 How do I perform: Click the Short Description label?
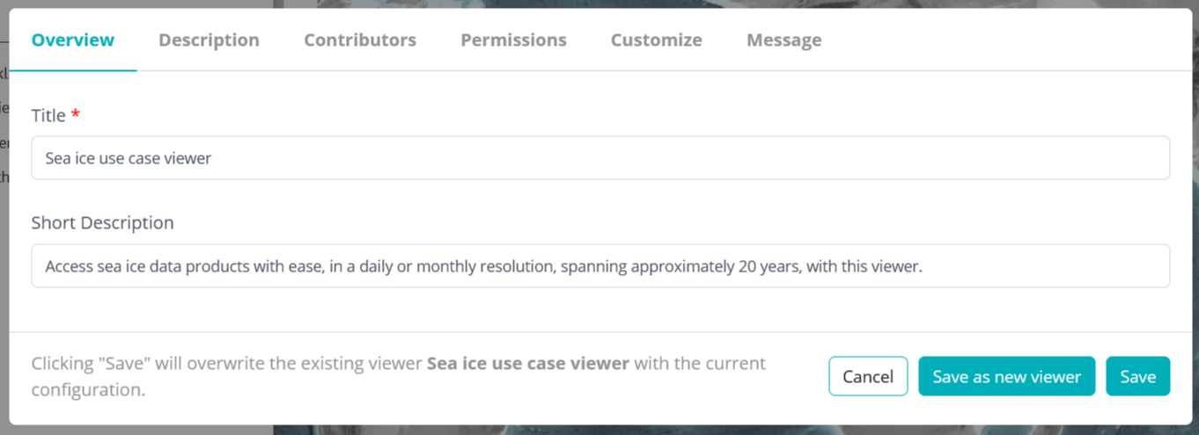(x=102, y=223)
